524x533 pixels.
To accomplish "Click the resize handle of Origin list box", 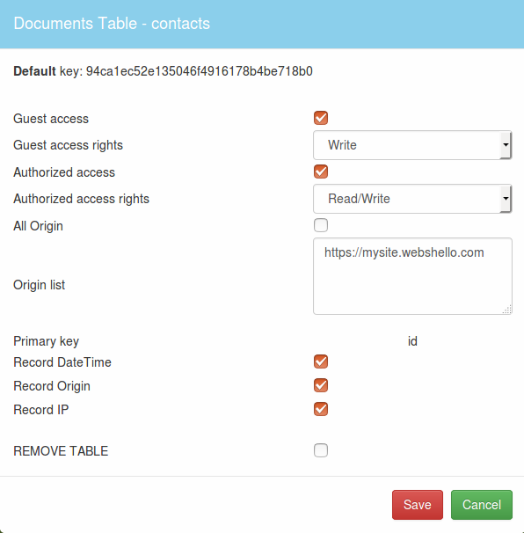I will 507,310.
